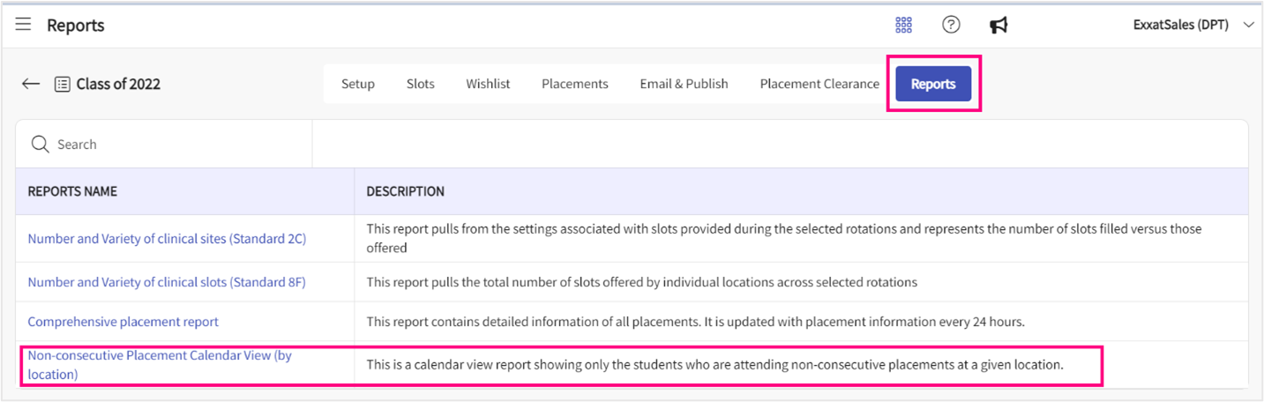This screenshot has width=1264, height=402.
Task: Expand the ExxatSales (DPT) account dropdown
Action: 1248,25
